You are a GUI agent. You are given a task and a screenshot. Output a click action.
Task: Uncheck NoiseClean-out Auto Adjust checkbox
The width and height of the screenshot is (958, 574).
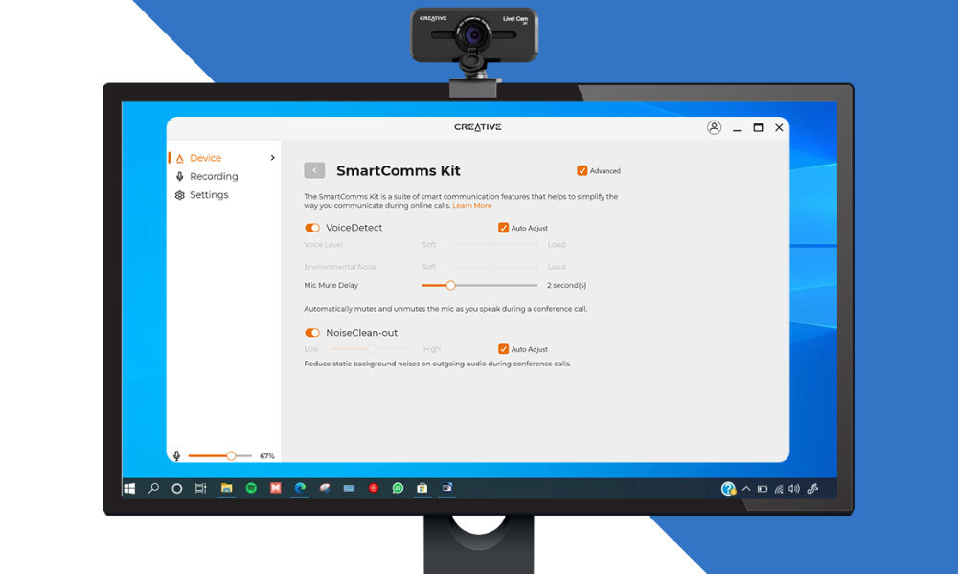click(x=504, y=349)
